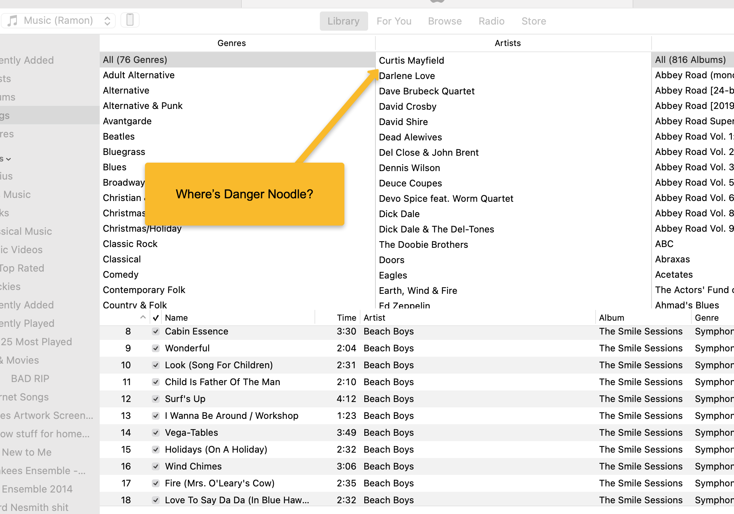734x514 pixels.
Task: Select the song Fire (Mrs. O'Leary's Cow)
Action: (x=417, y=483)
